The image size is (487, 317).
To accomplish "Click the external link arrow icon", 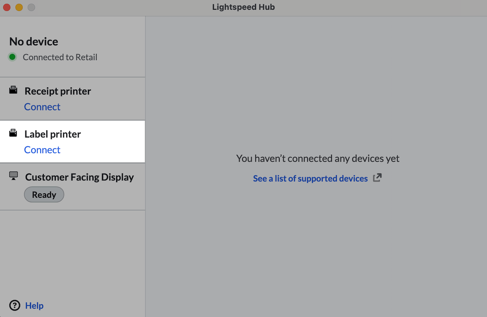I will [377, 178].
